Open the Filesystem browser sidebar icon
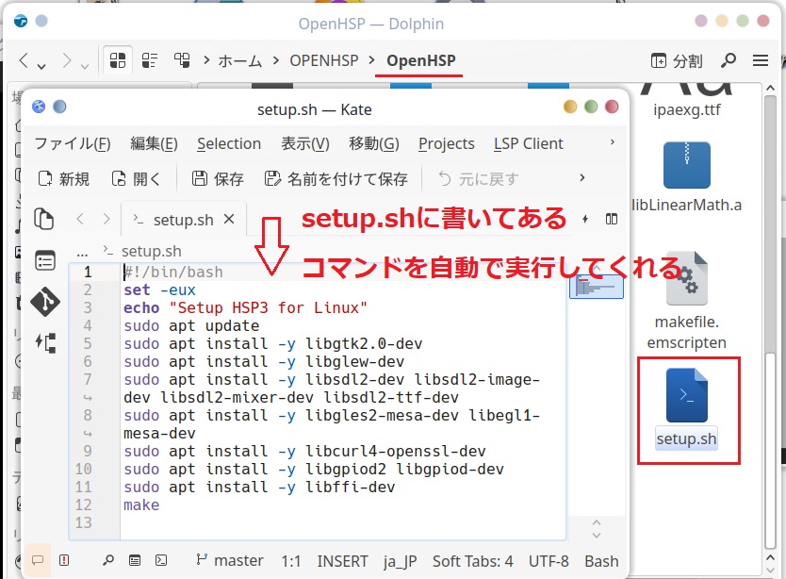This screenshot has height=579, width=786. 45,261
